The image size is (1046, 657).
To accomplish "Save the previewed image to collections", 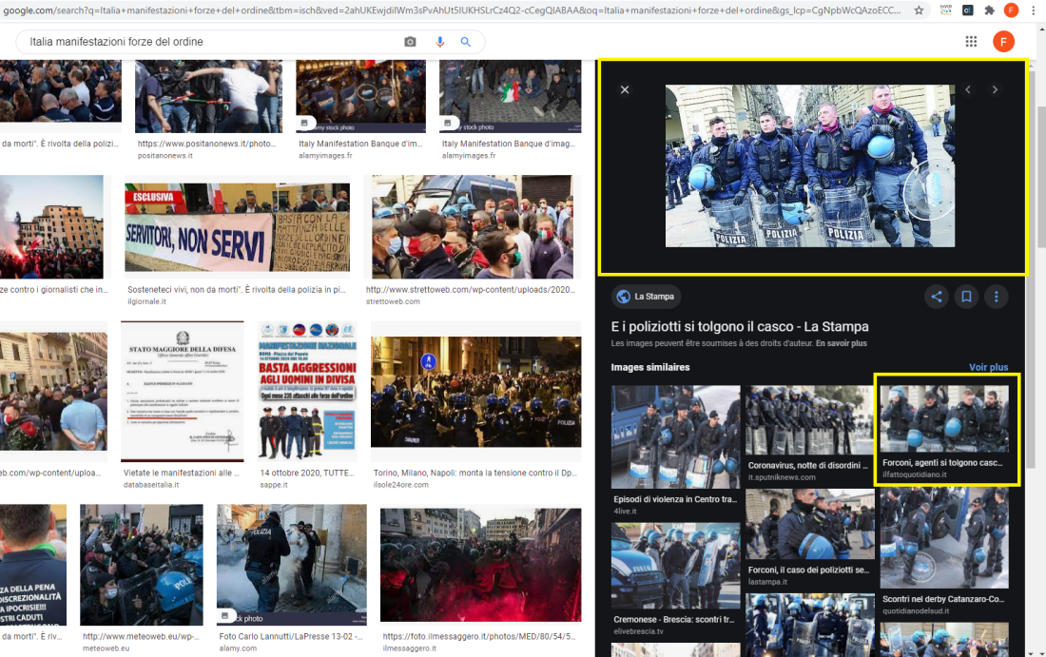I will point(966,297).
